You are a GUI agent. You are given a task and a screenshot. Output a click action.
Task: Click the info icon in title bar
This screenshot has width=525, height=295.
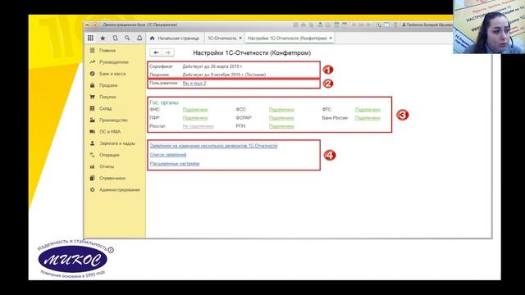tap(395, 25)
